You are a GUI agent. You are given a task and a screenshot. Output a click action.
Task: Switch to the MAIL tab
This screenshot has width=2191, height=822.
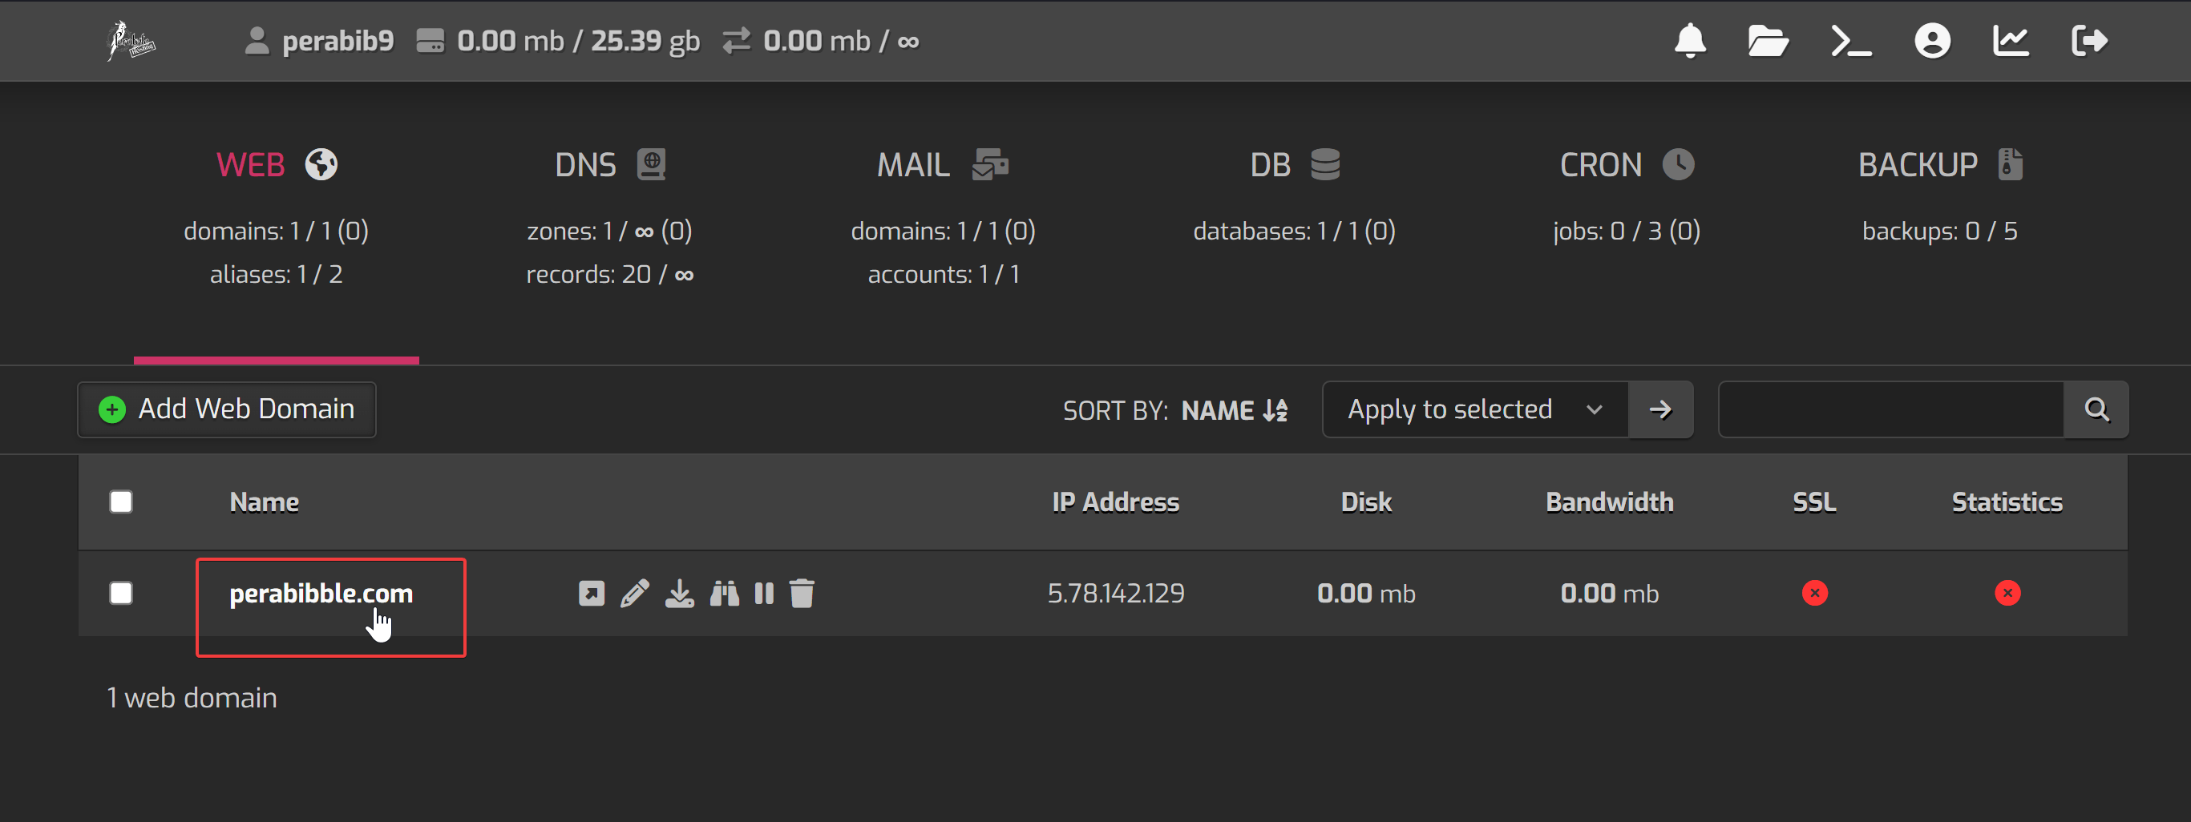tap(941, 165)
